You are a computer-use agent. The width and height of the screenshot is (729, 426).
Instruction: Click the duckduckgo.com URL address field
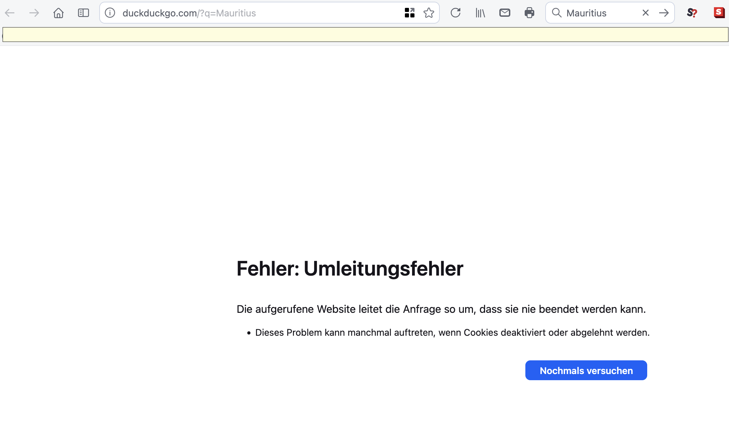pyautogui.click(x=240, y=13)
